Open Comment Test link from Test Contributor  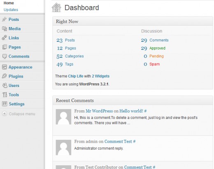[x=138, y=167]
